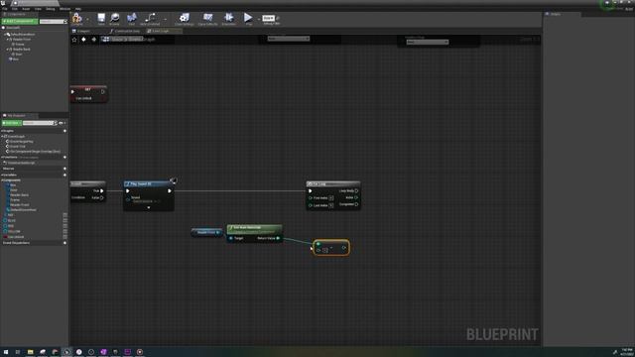Switch to the Construction Script tab
The height and width of the screenshot is (357, 635).
(x=125, y=31)
